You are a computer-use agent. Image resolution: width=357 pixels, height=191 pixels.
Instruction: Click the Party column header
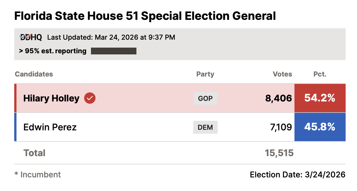click(205, 74)
